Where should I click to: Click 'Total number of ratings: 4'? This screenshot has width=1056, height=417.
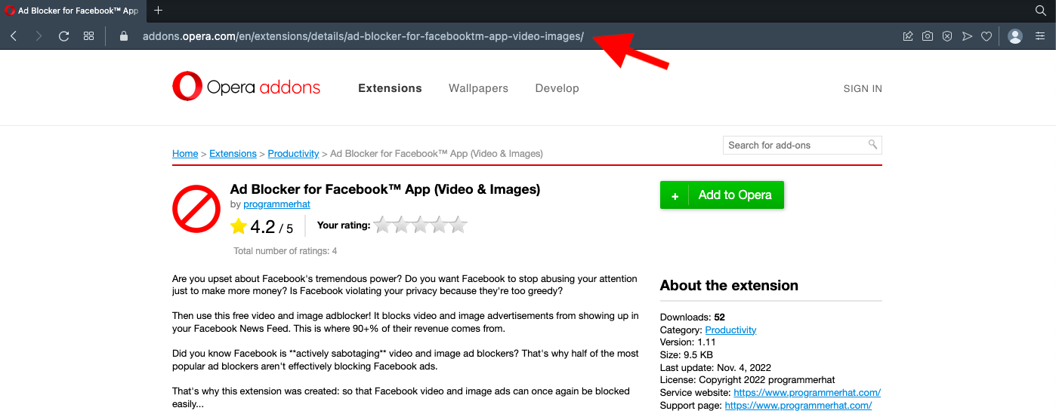(286, 251)
